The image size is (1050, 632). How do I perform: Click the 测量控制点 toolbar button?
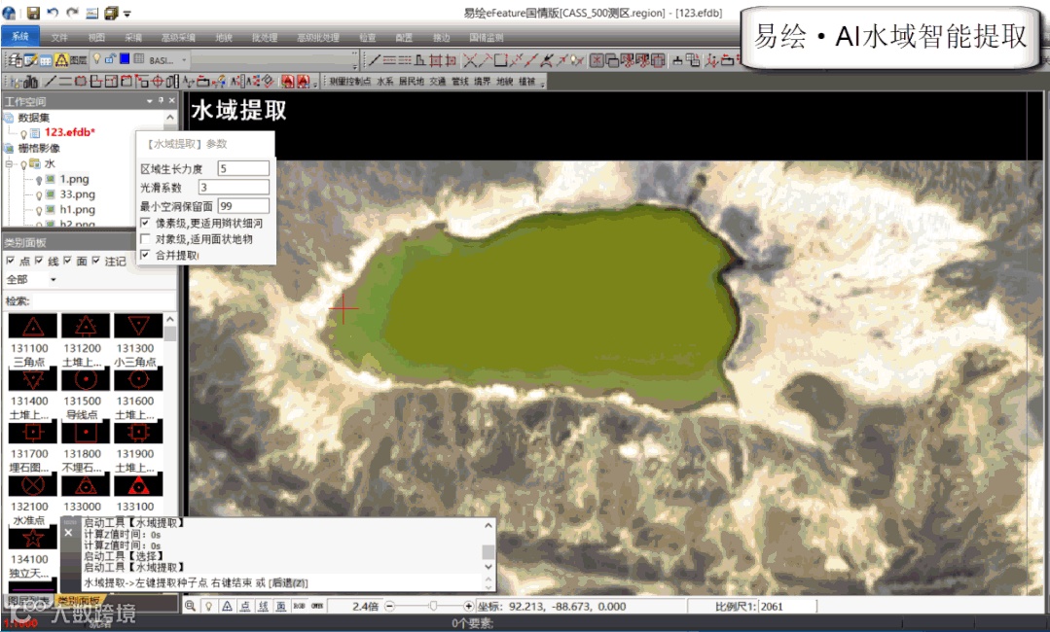(x=349, y=82)
